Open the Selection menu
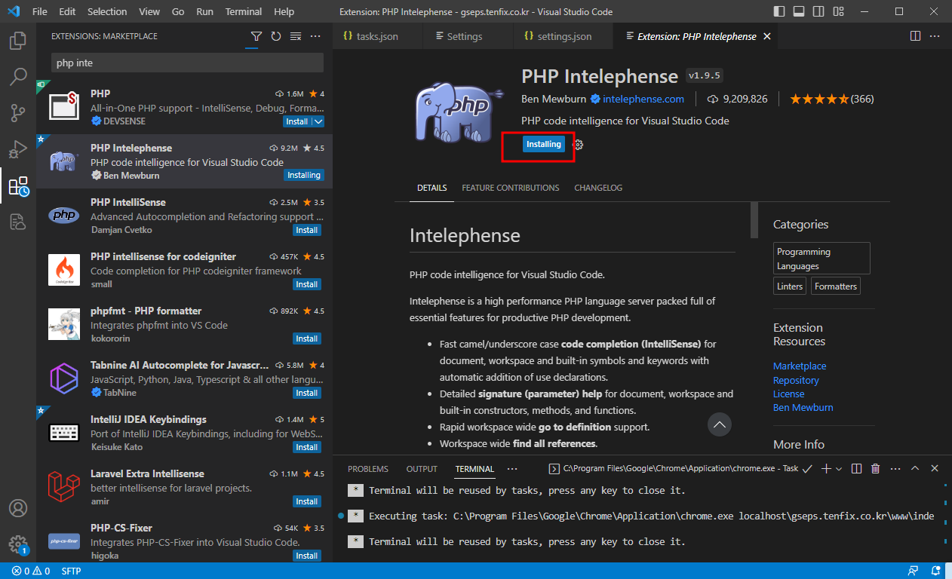The image size is (952, 579). (x=107, y=12)
